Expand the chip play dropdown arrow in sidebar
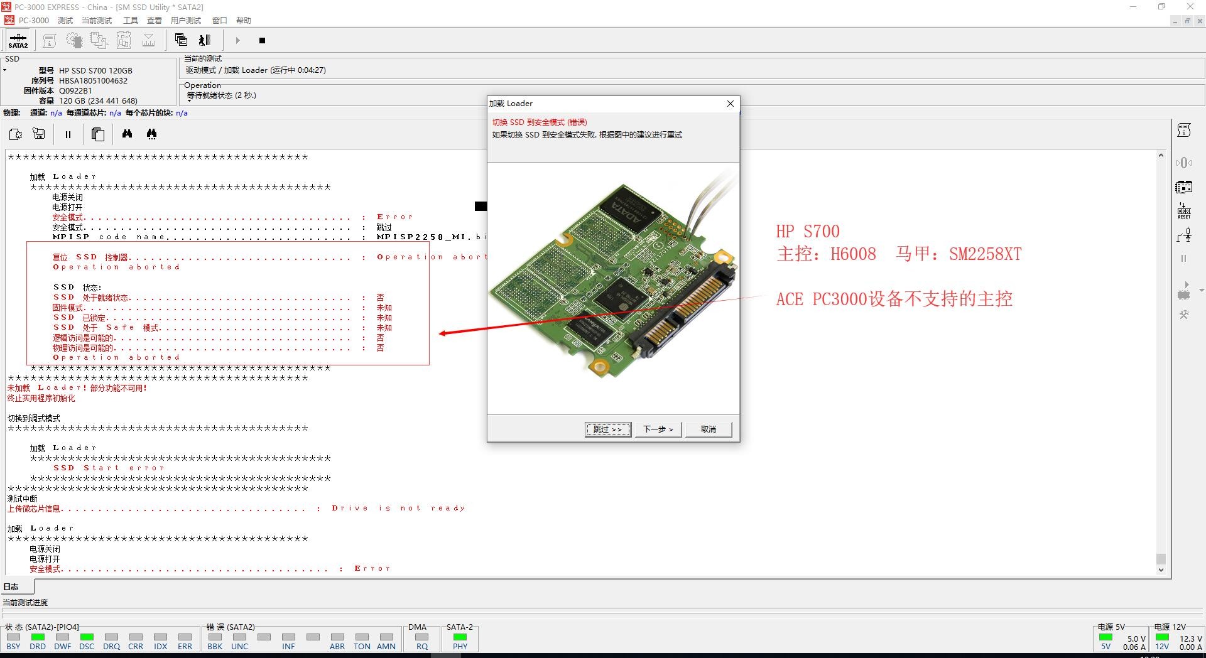 [x=1201, y=291]
